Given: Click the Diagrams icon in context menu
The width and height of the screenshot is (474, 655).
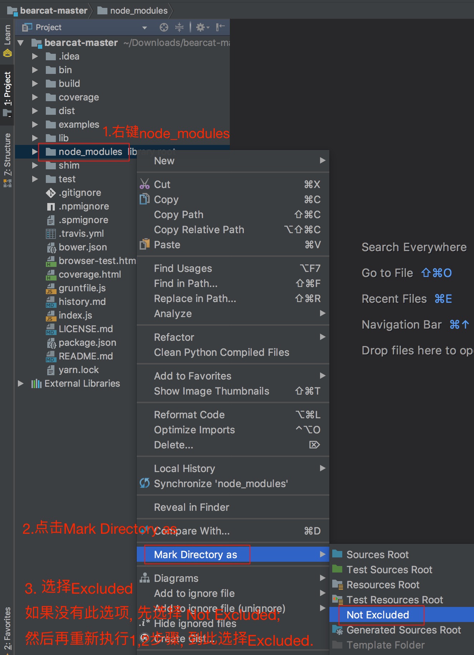Looking at the screenshot, I should coord(145,578).
